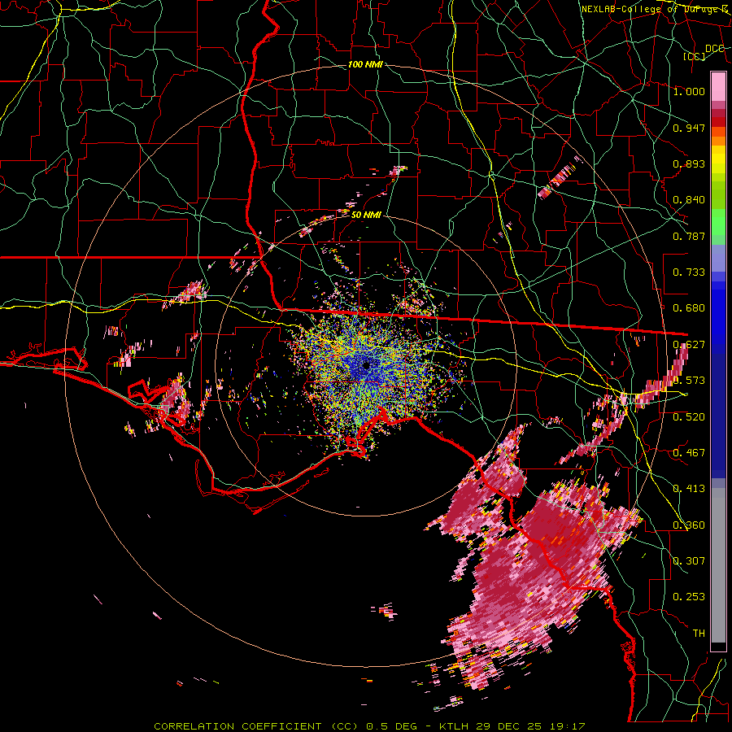Pick the bright green color bar segment
The width and height of the screenshot is (732, 732).
[718, 222]
